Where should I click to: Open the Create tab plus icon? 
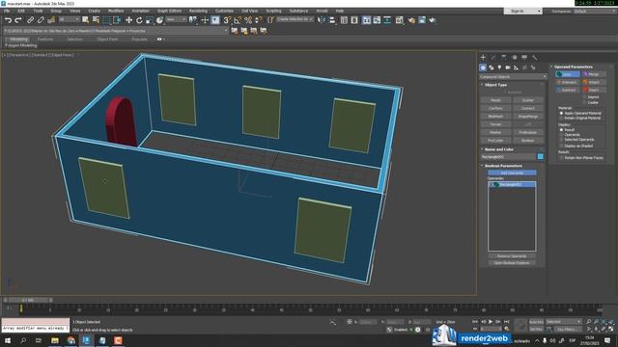[x=483, y=58]
